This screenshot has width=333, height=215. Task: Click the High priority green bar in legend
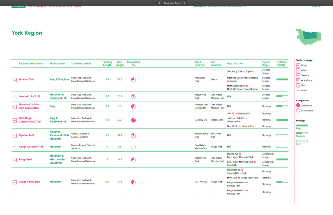[x=302, y=125]
